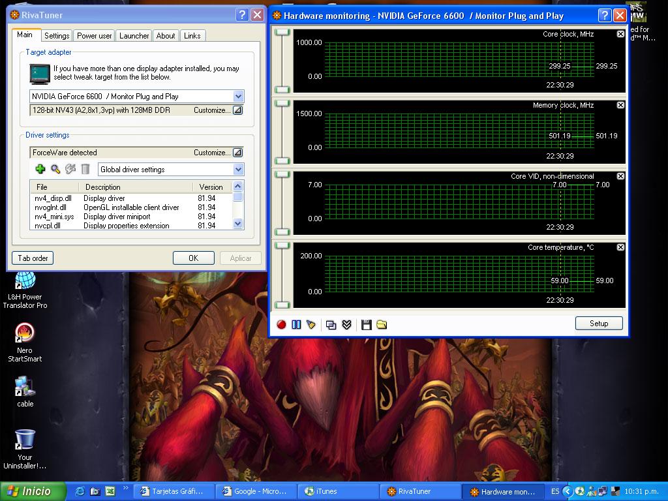Screen dimensions: 668x501
Task: Click the magnifying glass icon in Driver settings
Action: (x=55, y=169)
